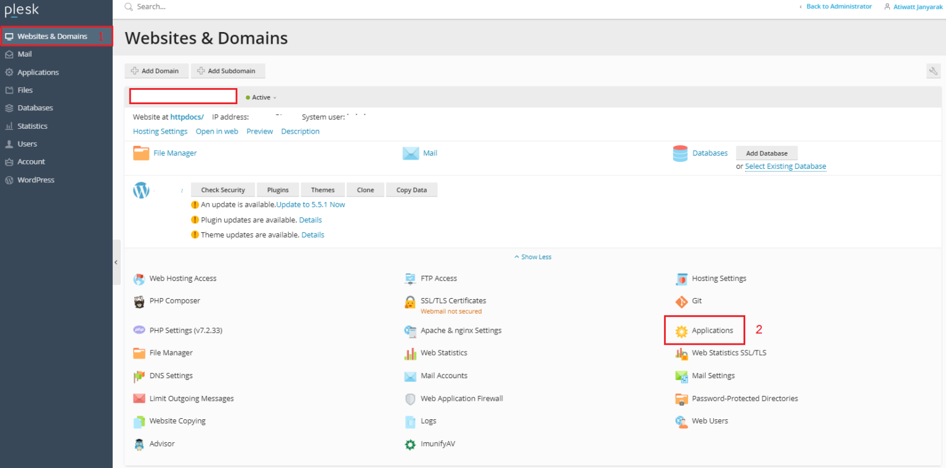Click Update to 5.5.1 Now
Viewport: 946px width, 468px height.
310,204
